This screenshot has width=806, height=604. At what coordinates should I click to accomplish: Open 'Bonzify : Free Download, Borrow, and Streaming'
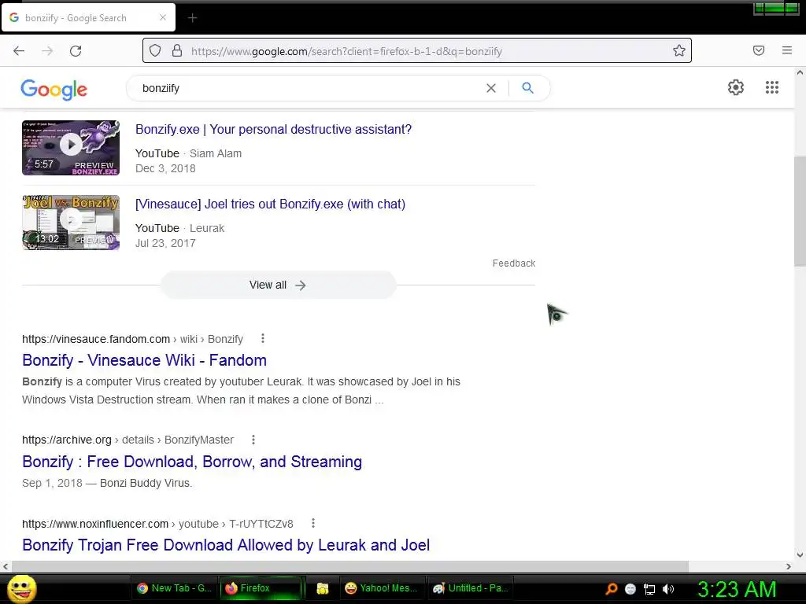pos(192,462)
